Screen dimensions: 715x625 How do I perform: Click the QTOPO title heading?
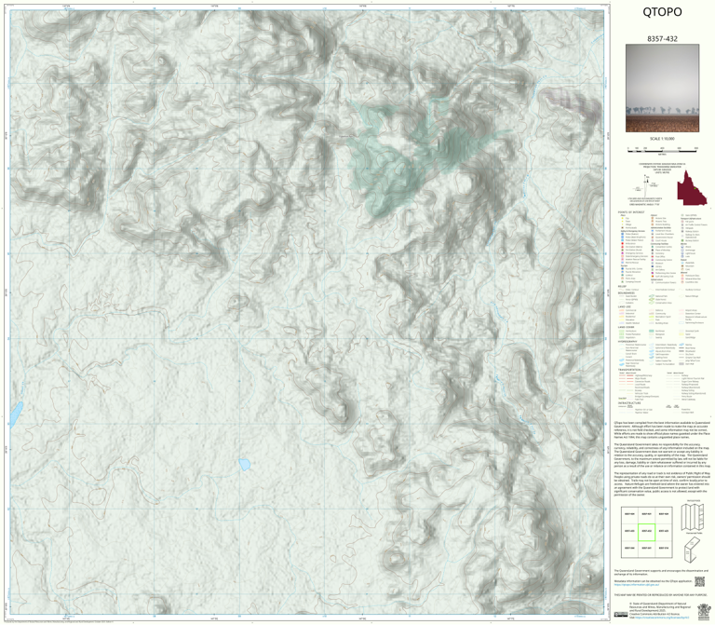pyautogui.click(x=662, y=12)
